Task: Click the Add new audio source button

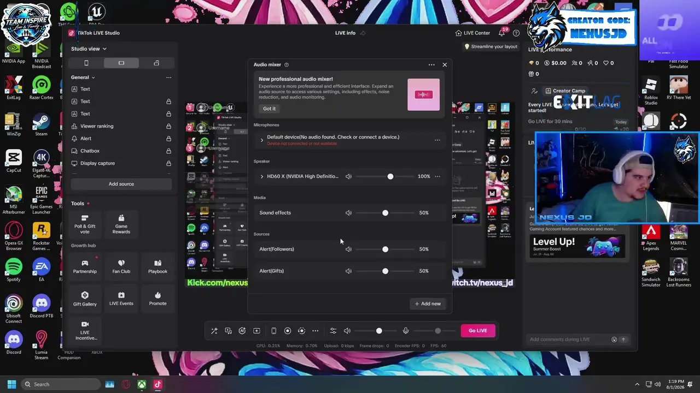Action: (428, 303)
